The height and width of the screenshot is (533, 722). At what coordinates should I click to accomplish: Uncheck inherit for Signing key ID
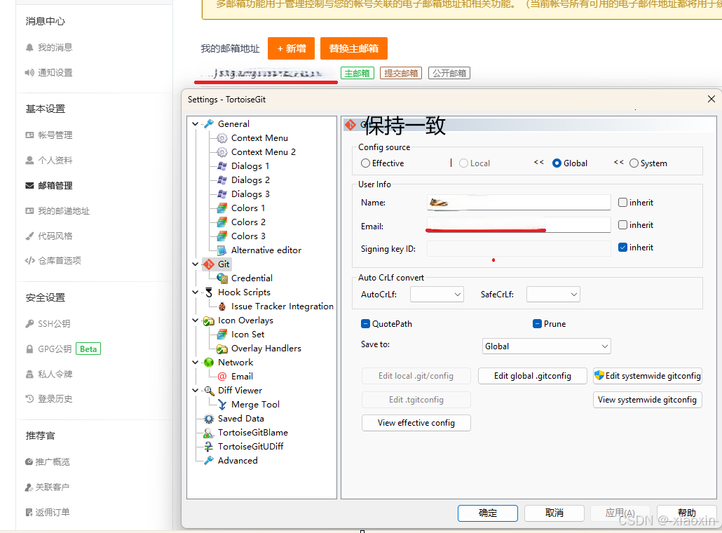point(622,248)
